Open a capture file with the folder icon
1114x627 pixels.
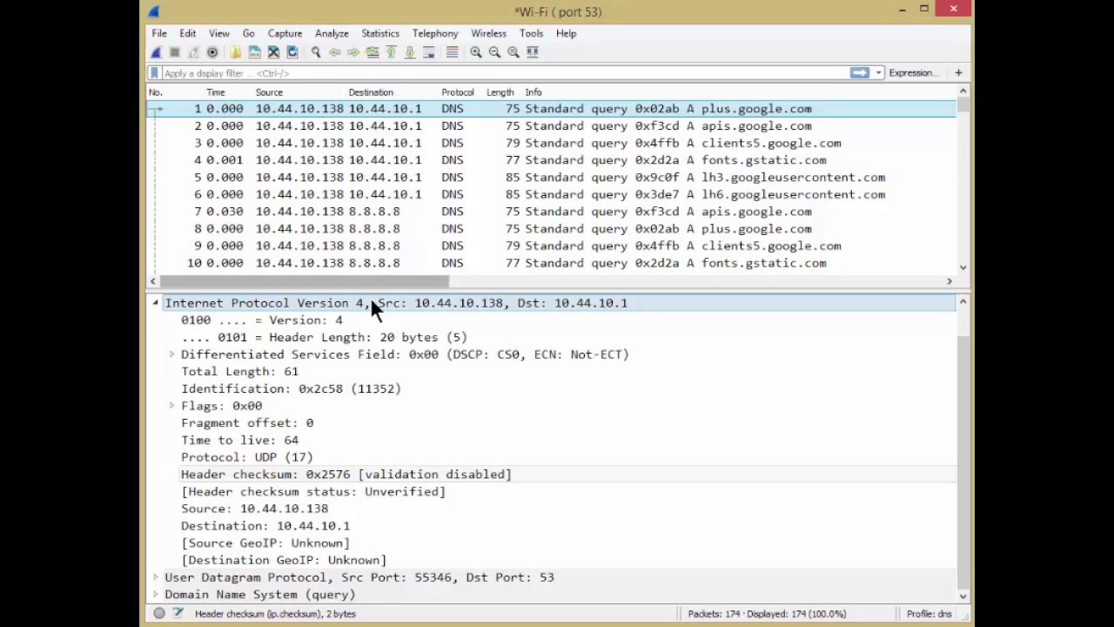point(235,52)
